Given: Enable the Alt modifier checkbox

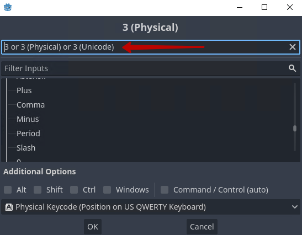Looking at the screenshot, I should [8, 190].
